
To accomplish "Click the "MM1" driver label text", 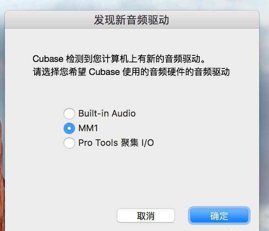I will point(88,128).
